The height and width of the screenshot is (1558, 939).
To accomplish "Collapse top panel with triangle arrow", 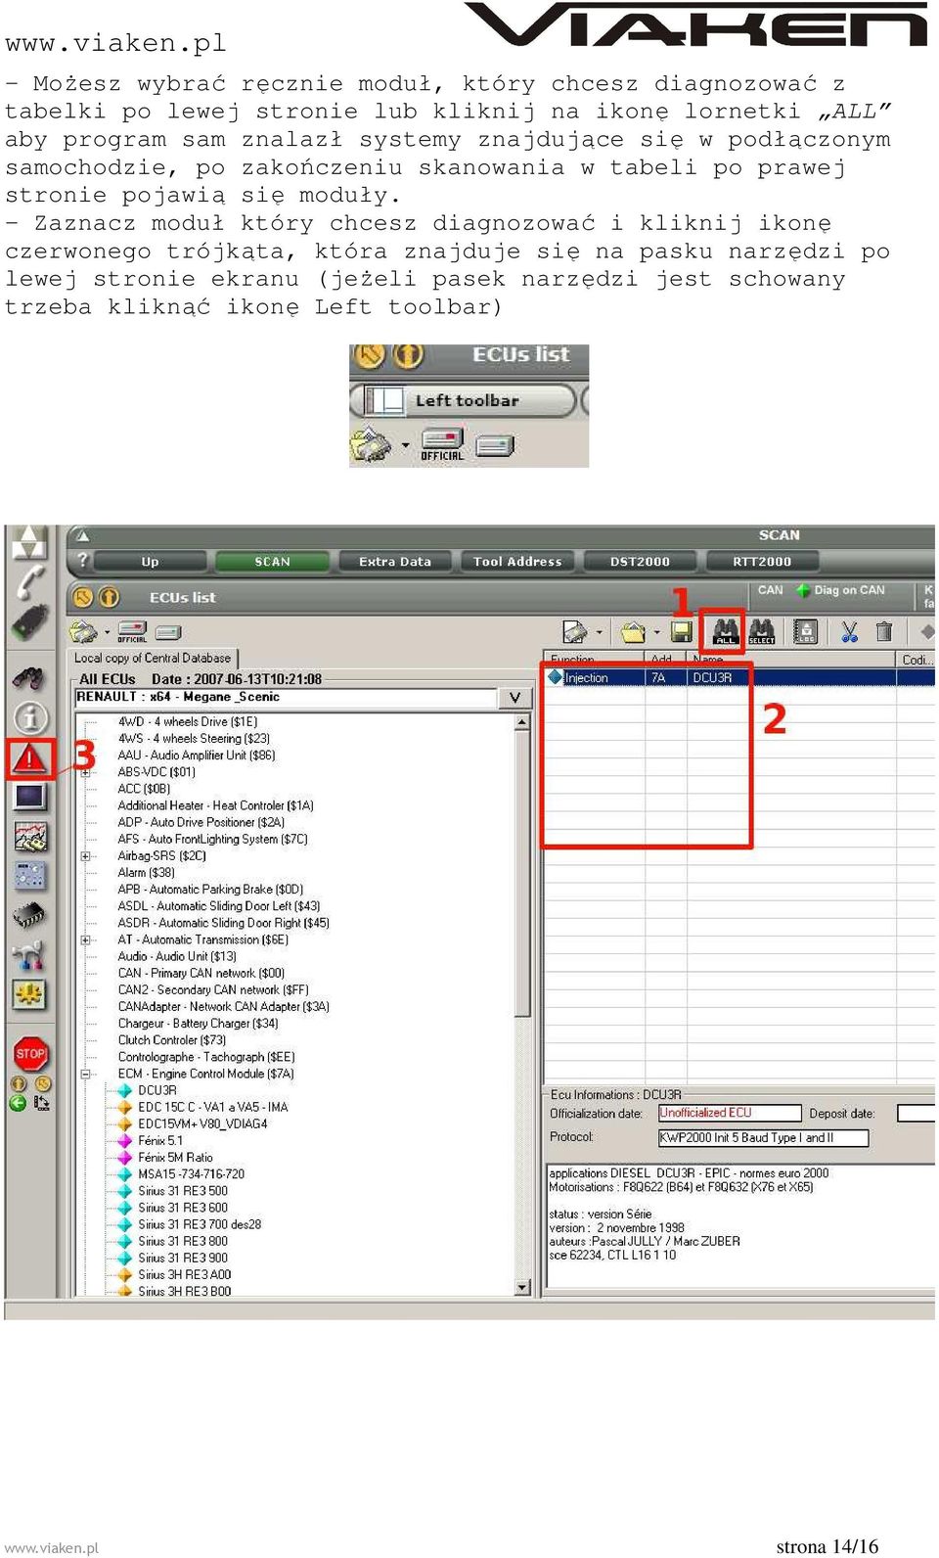I will pyautogui.click(x=83, y=536).
